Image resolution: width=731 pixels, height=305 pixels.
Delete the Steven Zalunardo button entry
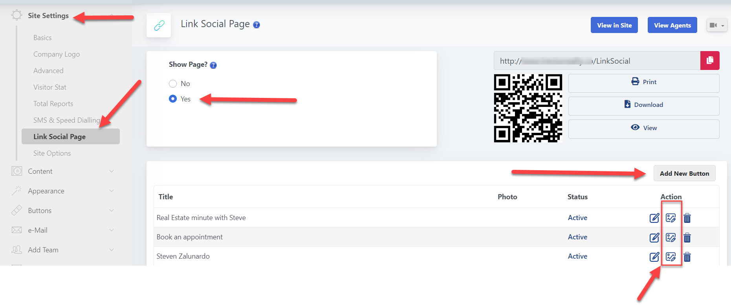click(x=687, y=257)
